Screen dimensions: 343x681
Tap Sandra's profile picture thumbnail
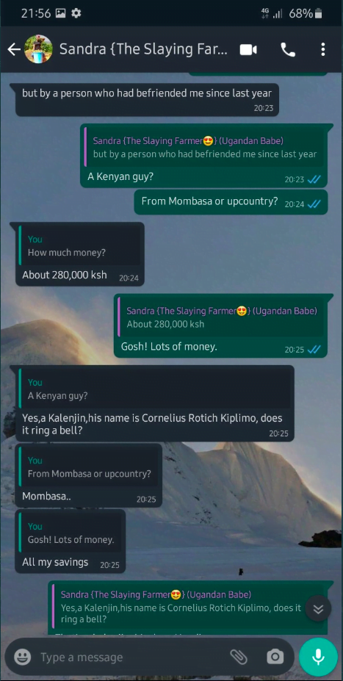(38, 49)
